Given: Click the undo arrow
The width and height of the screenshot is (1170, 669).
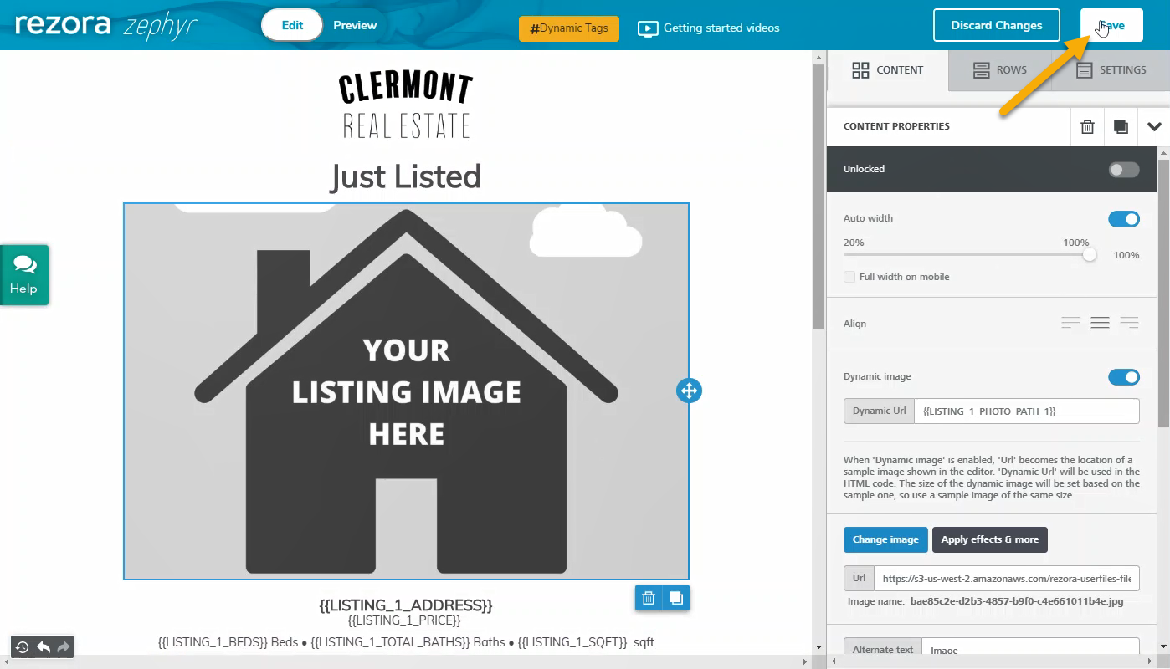Looking at the screenshot, I should (x=44, y=647).
